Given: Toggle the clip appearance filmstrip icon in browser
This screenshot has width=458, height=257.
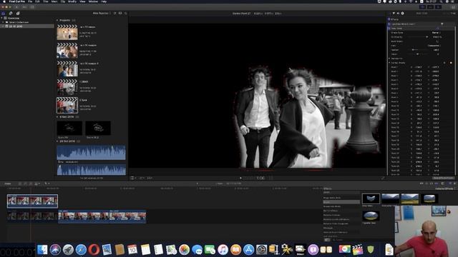Looking at the screenshot, I should 120,13.
